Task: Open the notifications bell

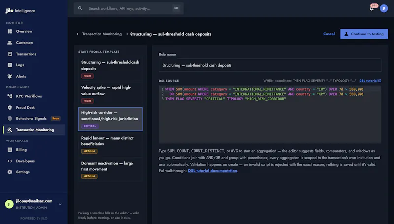Action: [x=372, y=8]
